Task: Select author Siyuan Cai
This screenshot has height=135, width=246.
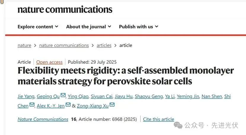Action: point(102,96)
